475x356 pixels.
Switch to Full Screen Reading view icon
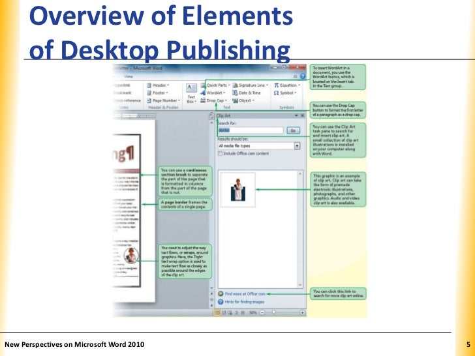click(x=224, y=312)
